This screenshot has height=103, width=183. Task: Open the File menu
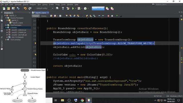(x=2, y=5)
